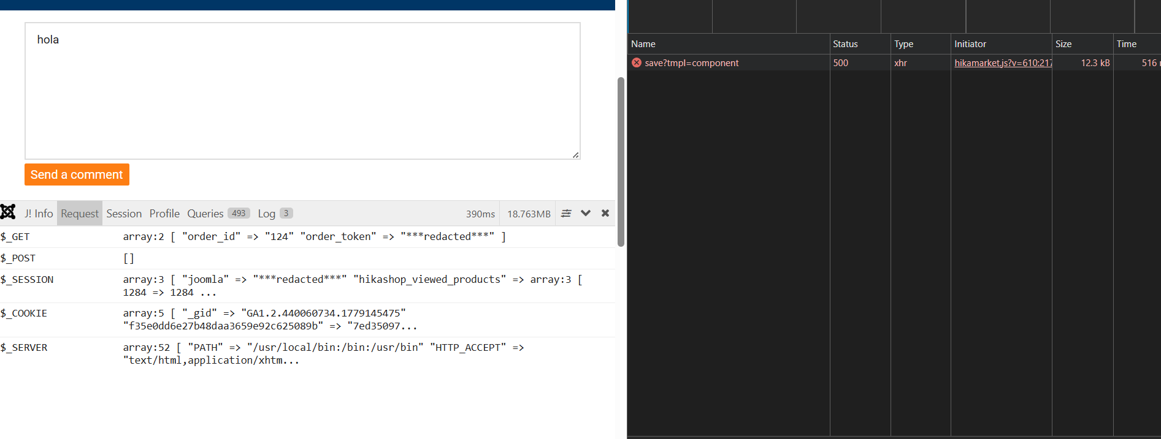
Task: Click the 18.763MB memory indicator
Action: pos(529,214)
